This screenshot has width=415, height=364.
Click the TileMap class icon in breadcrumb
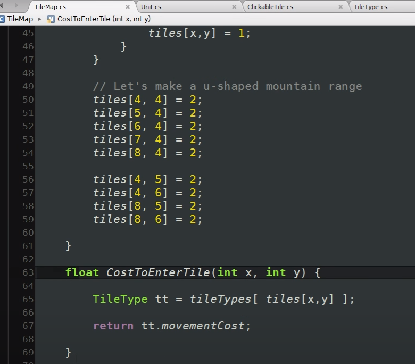[2, 19]
